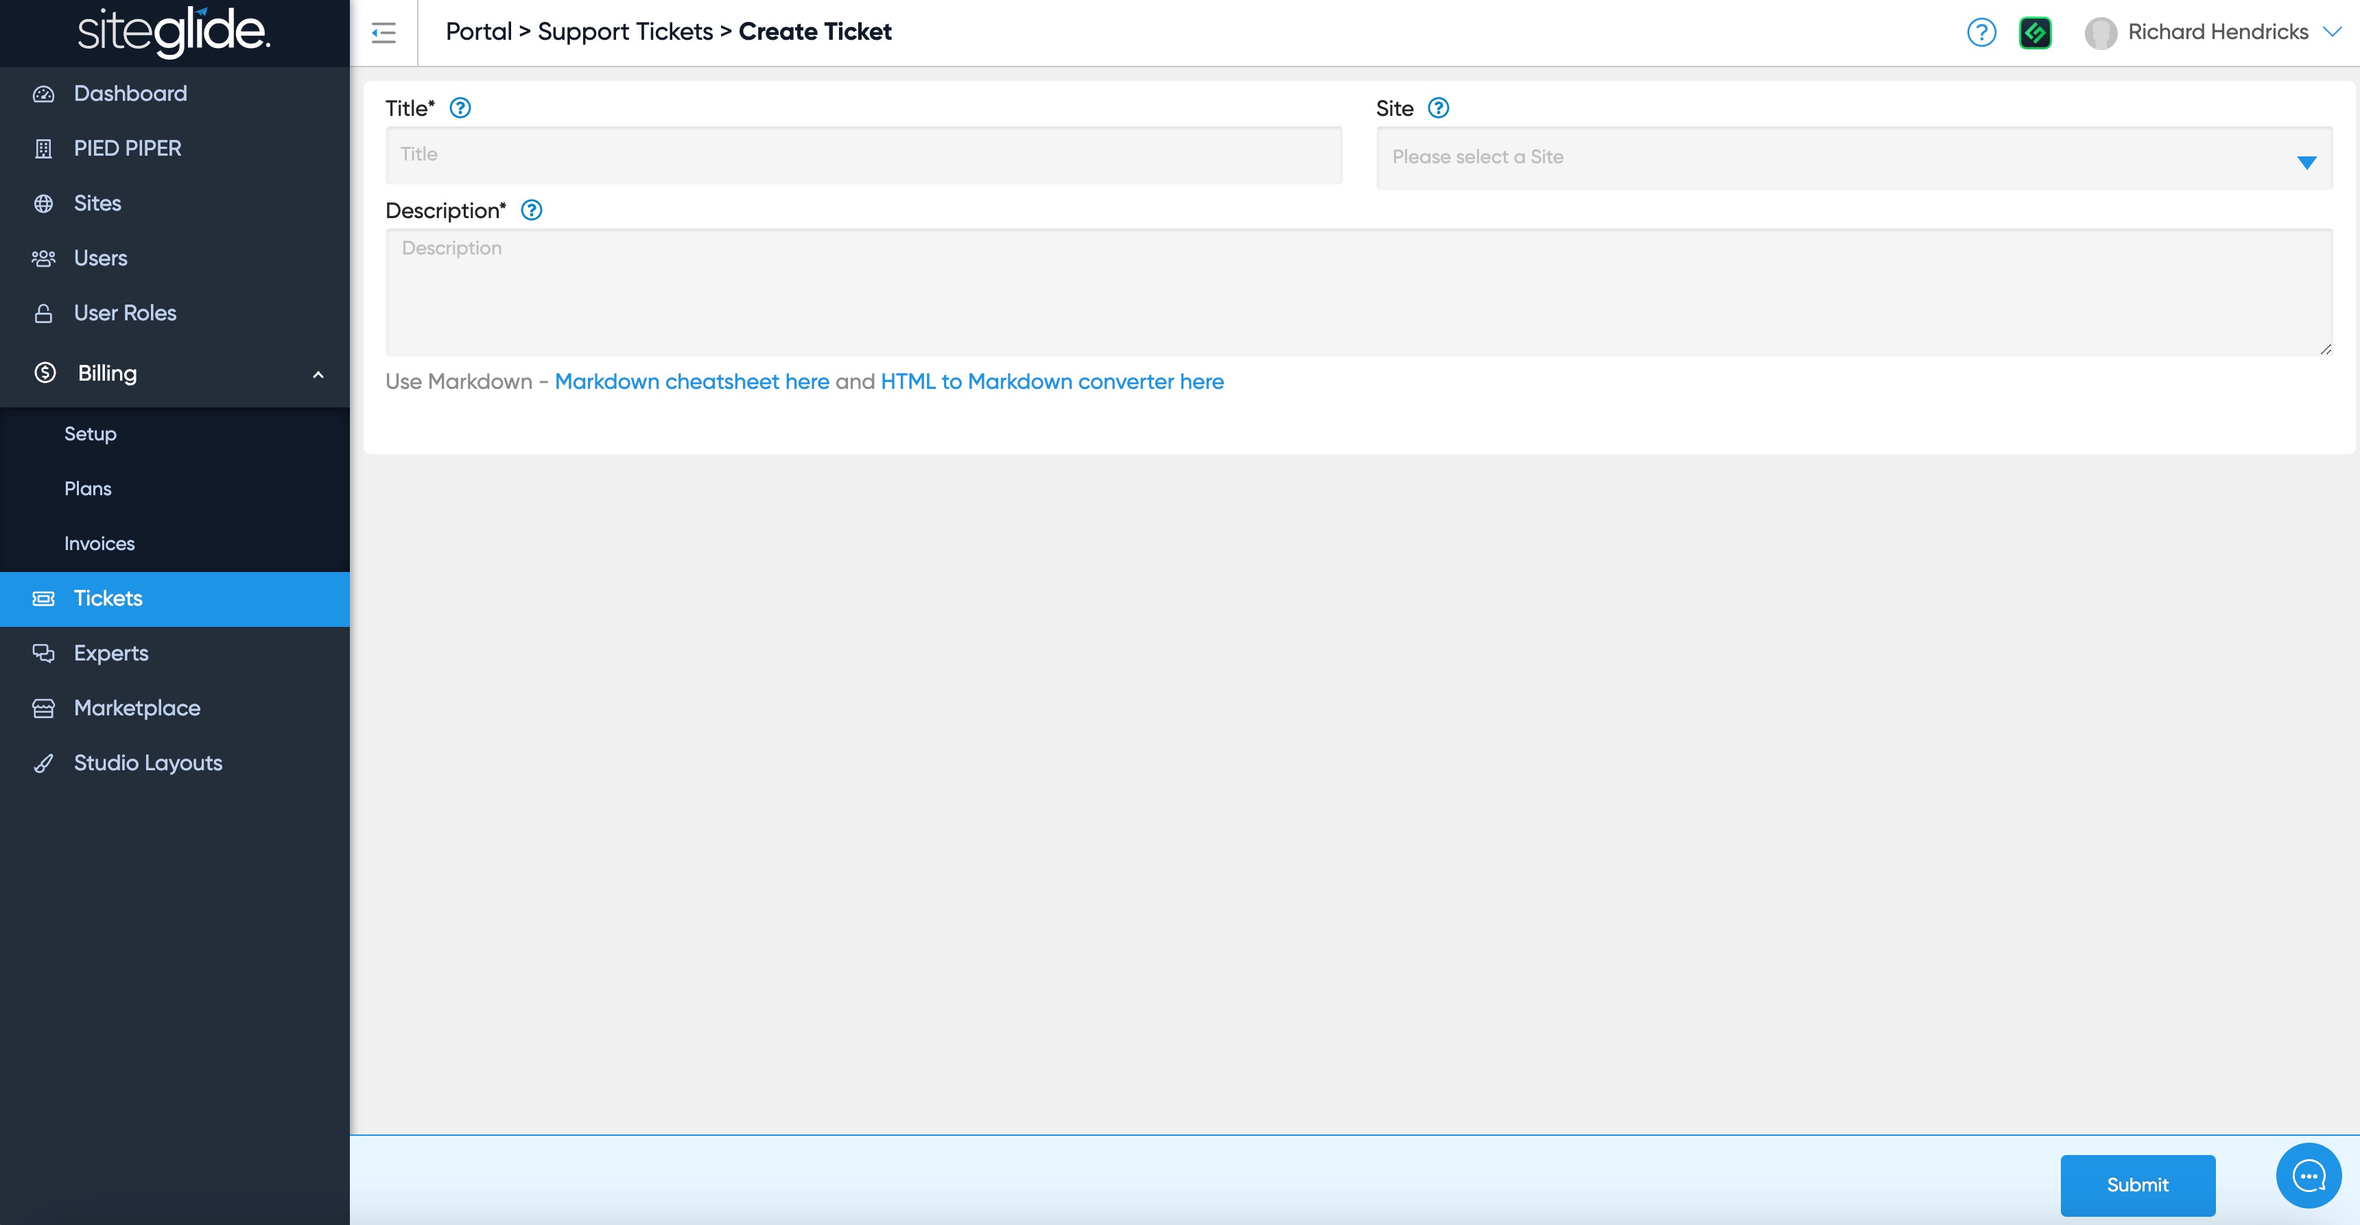Open the Markdown cheatsheet here link

(x=692, y=382)
